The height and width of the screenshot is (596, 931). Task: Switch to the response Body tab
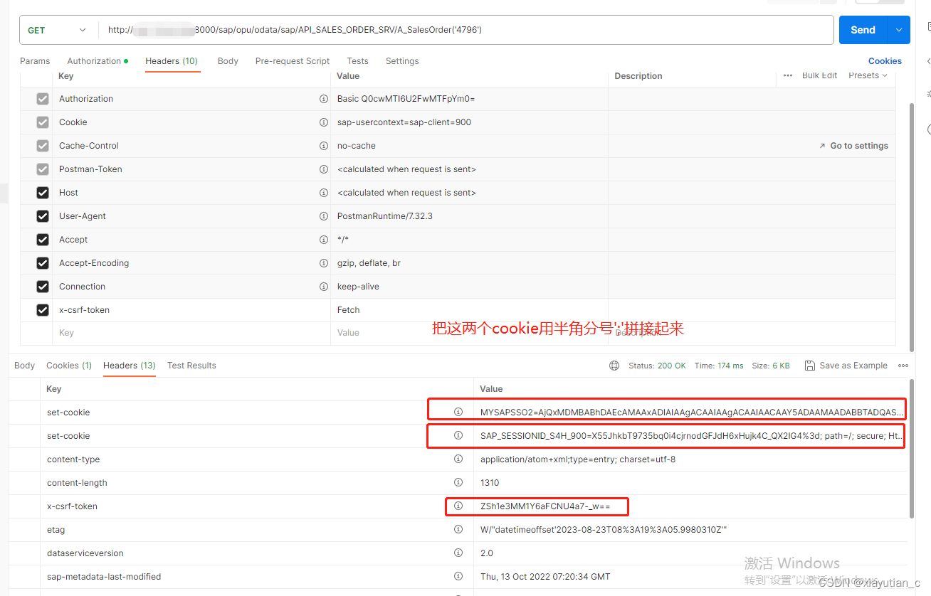(24, 366)
